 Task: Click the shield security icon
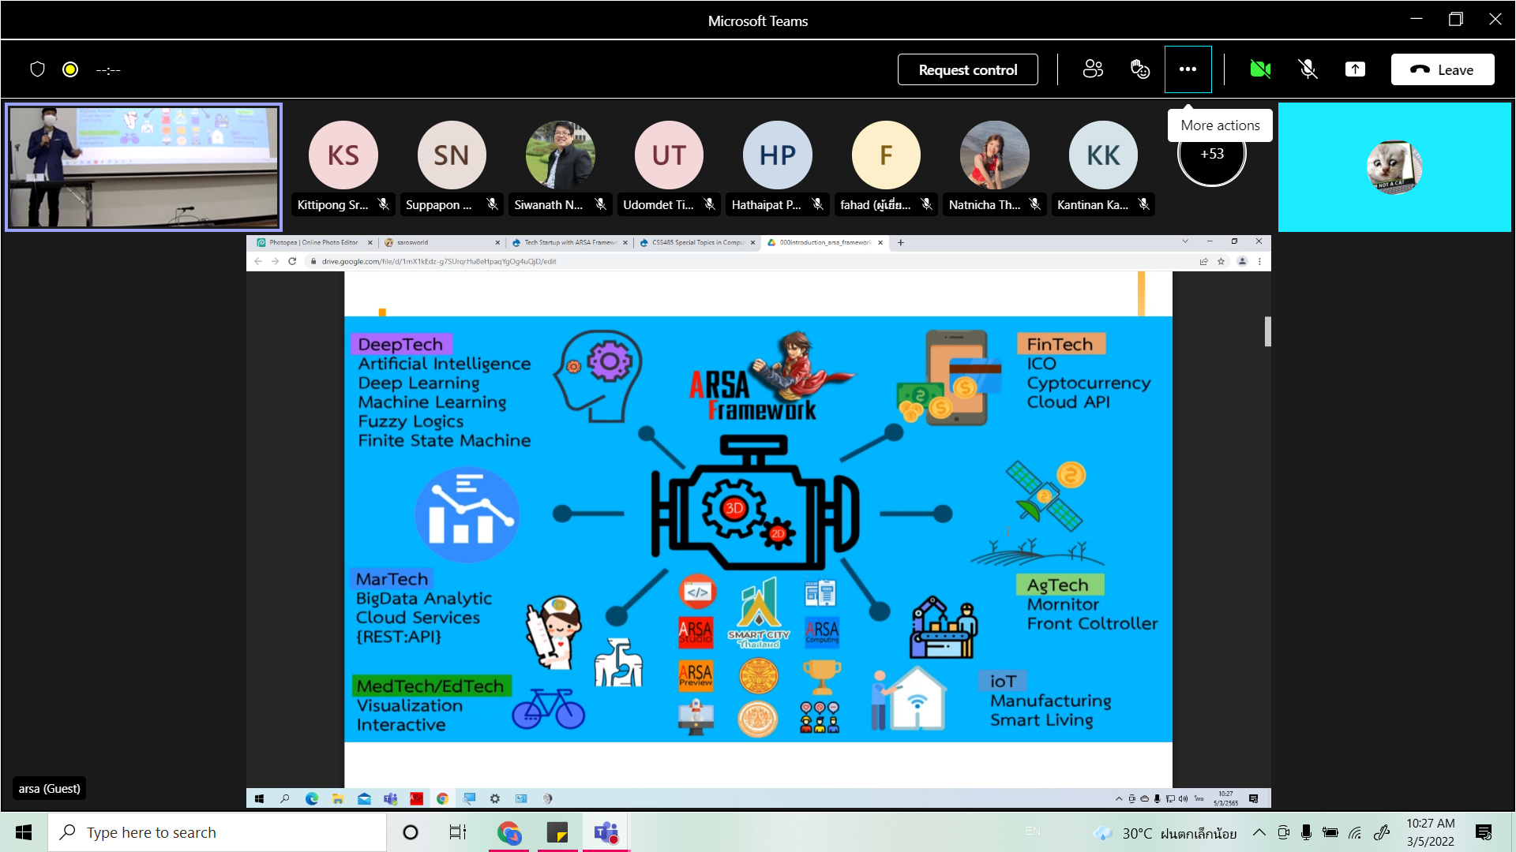pyautogui.click(x=37, y=69)
